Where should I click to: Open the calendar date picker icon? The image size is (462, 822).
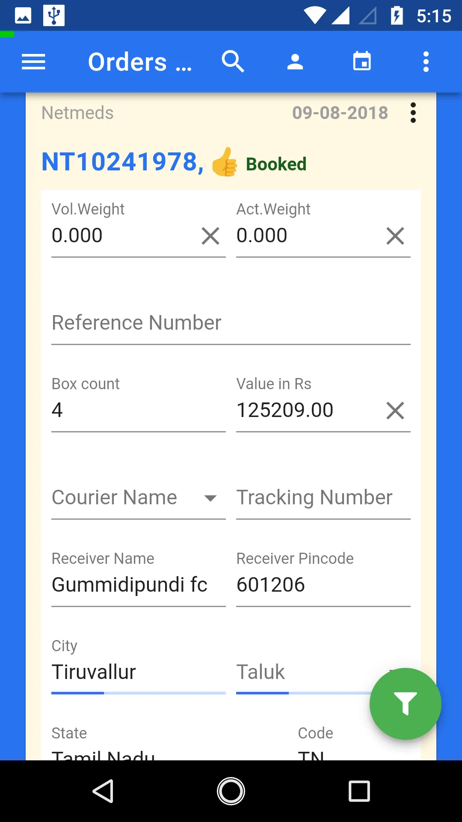pyautogui.click(x=362, y=62)
